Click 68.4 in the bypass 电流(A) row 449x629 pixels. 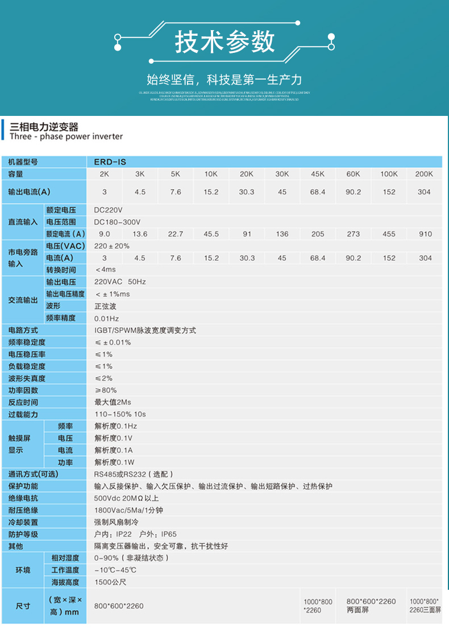pyautogui.click(x=318, y=258)
